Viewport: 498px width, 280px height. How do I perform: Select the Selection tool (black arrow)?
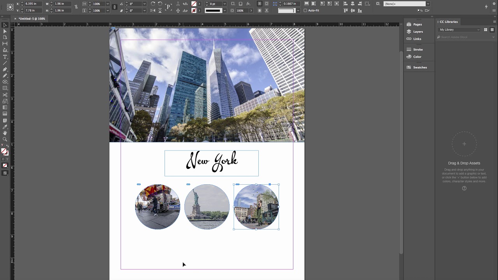click(x=5, y=25)
